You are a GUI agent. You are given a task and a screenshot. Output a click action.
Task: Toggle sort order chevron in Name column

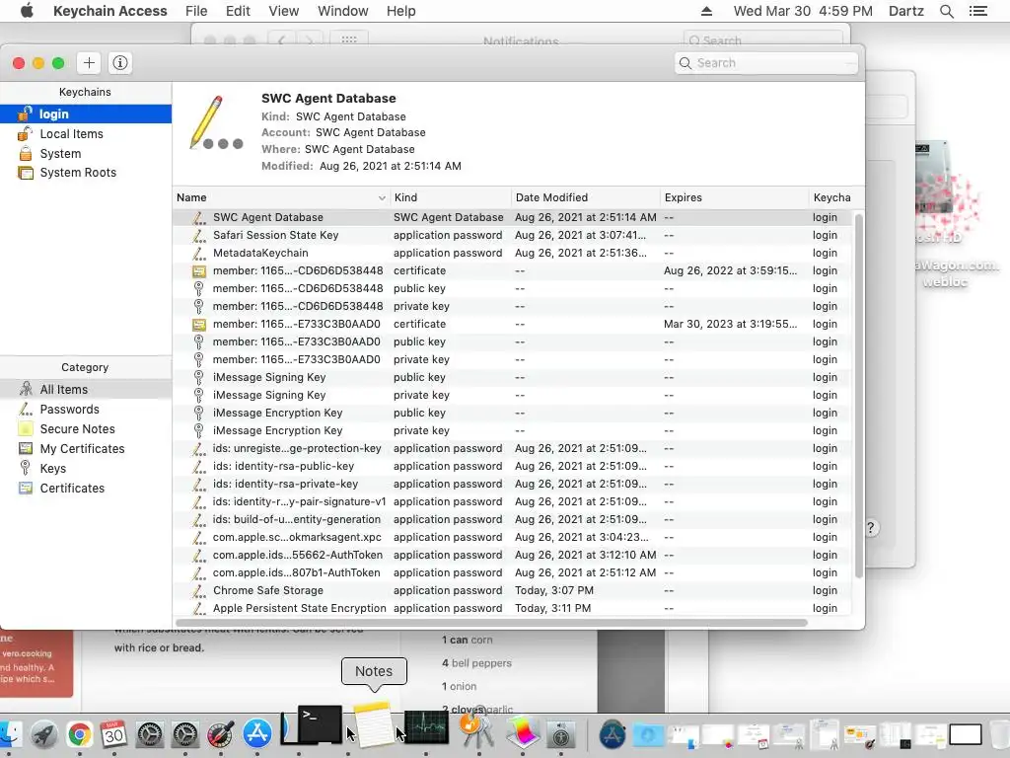coord(382,197)
